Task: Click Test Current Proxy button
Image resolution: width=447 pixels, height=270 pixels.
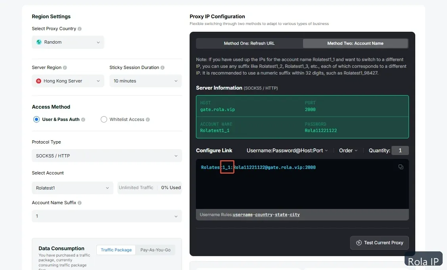Action: (380, 243)
